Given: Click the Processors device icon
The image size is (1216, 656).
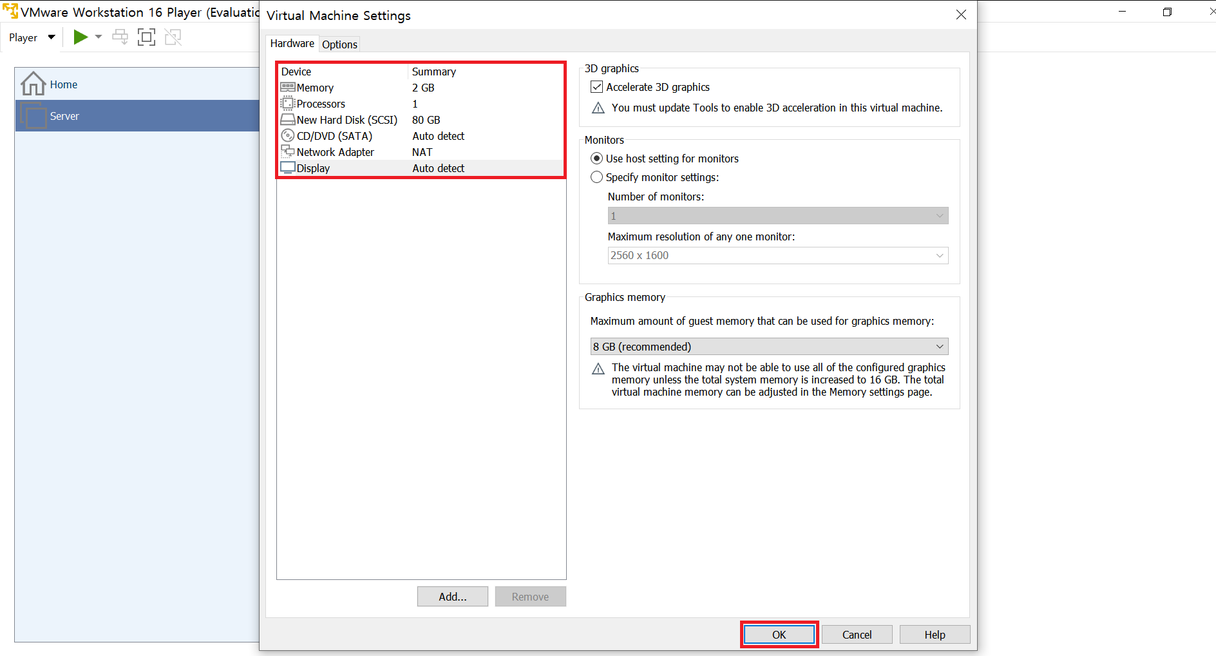Looking at the screenshot, I should tap(287, 103).
